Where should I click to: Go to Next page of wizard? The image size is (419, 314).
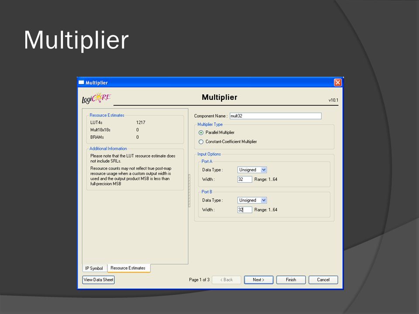(x=258, y=280)
